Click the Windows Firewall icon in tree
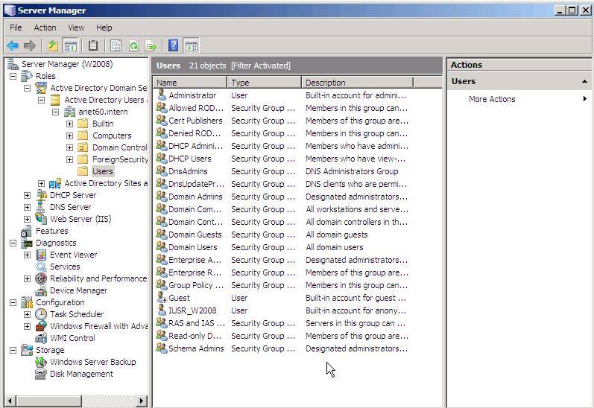The width and height of the screenshot is (594, 408). pos(41,326)
